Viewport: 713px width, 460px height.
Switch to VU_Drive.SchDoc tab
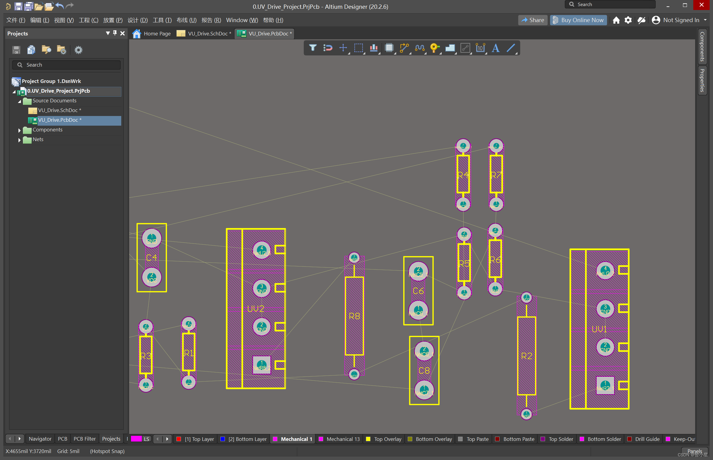point(207,34)
